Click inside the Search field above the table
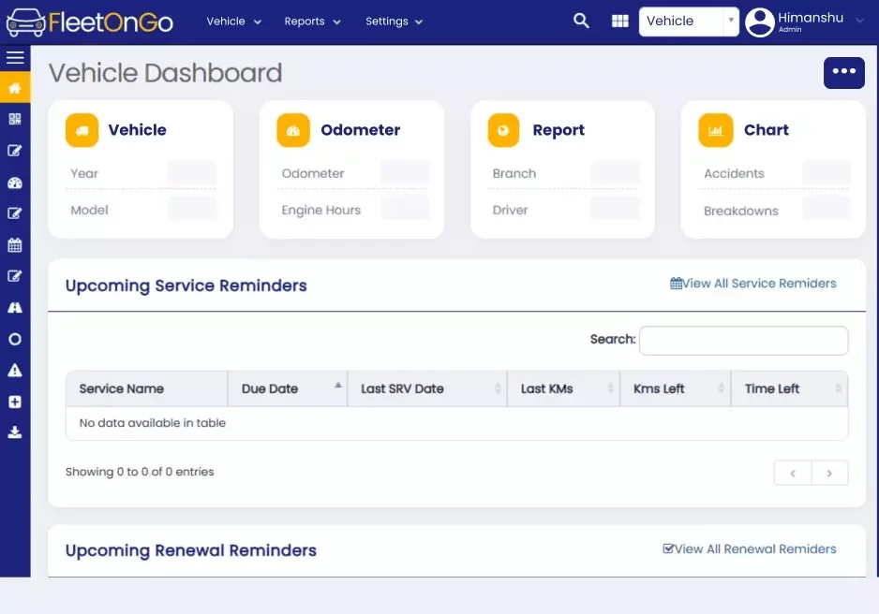 743,340
